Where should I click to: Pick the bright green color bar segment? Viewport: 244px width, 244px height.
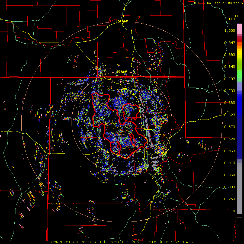point(239,74)
